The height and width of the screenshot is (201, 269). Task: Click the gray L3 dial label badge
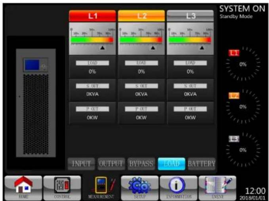[x=234, y=139]
